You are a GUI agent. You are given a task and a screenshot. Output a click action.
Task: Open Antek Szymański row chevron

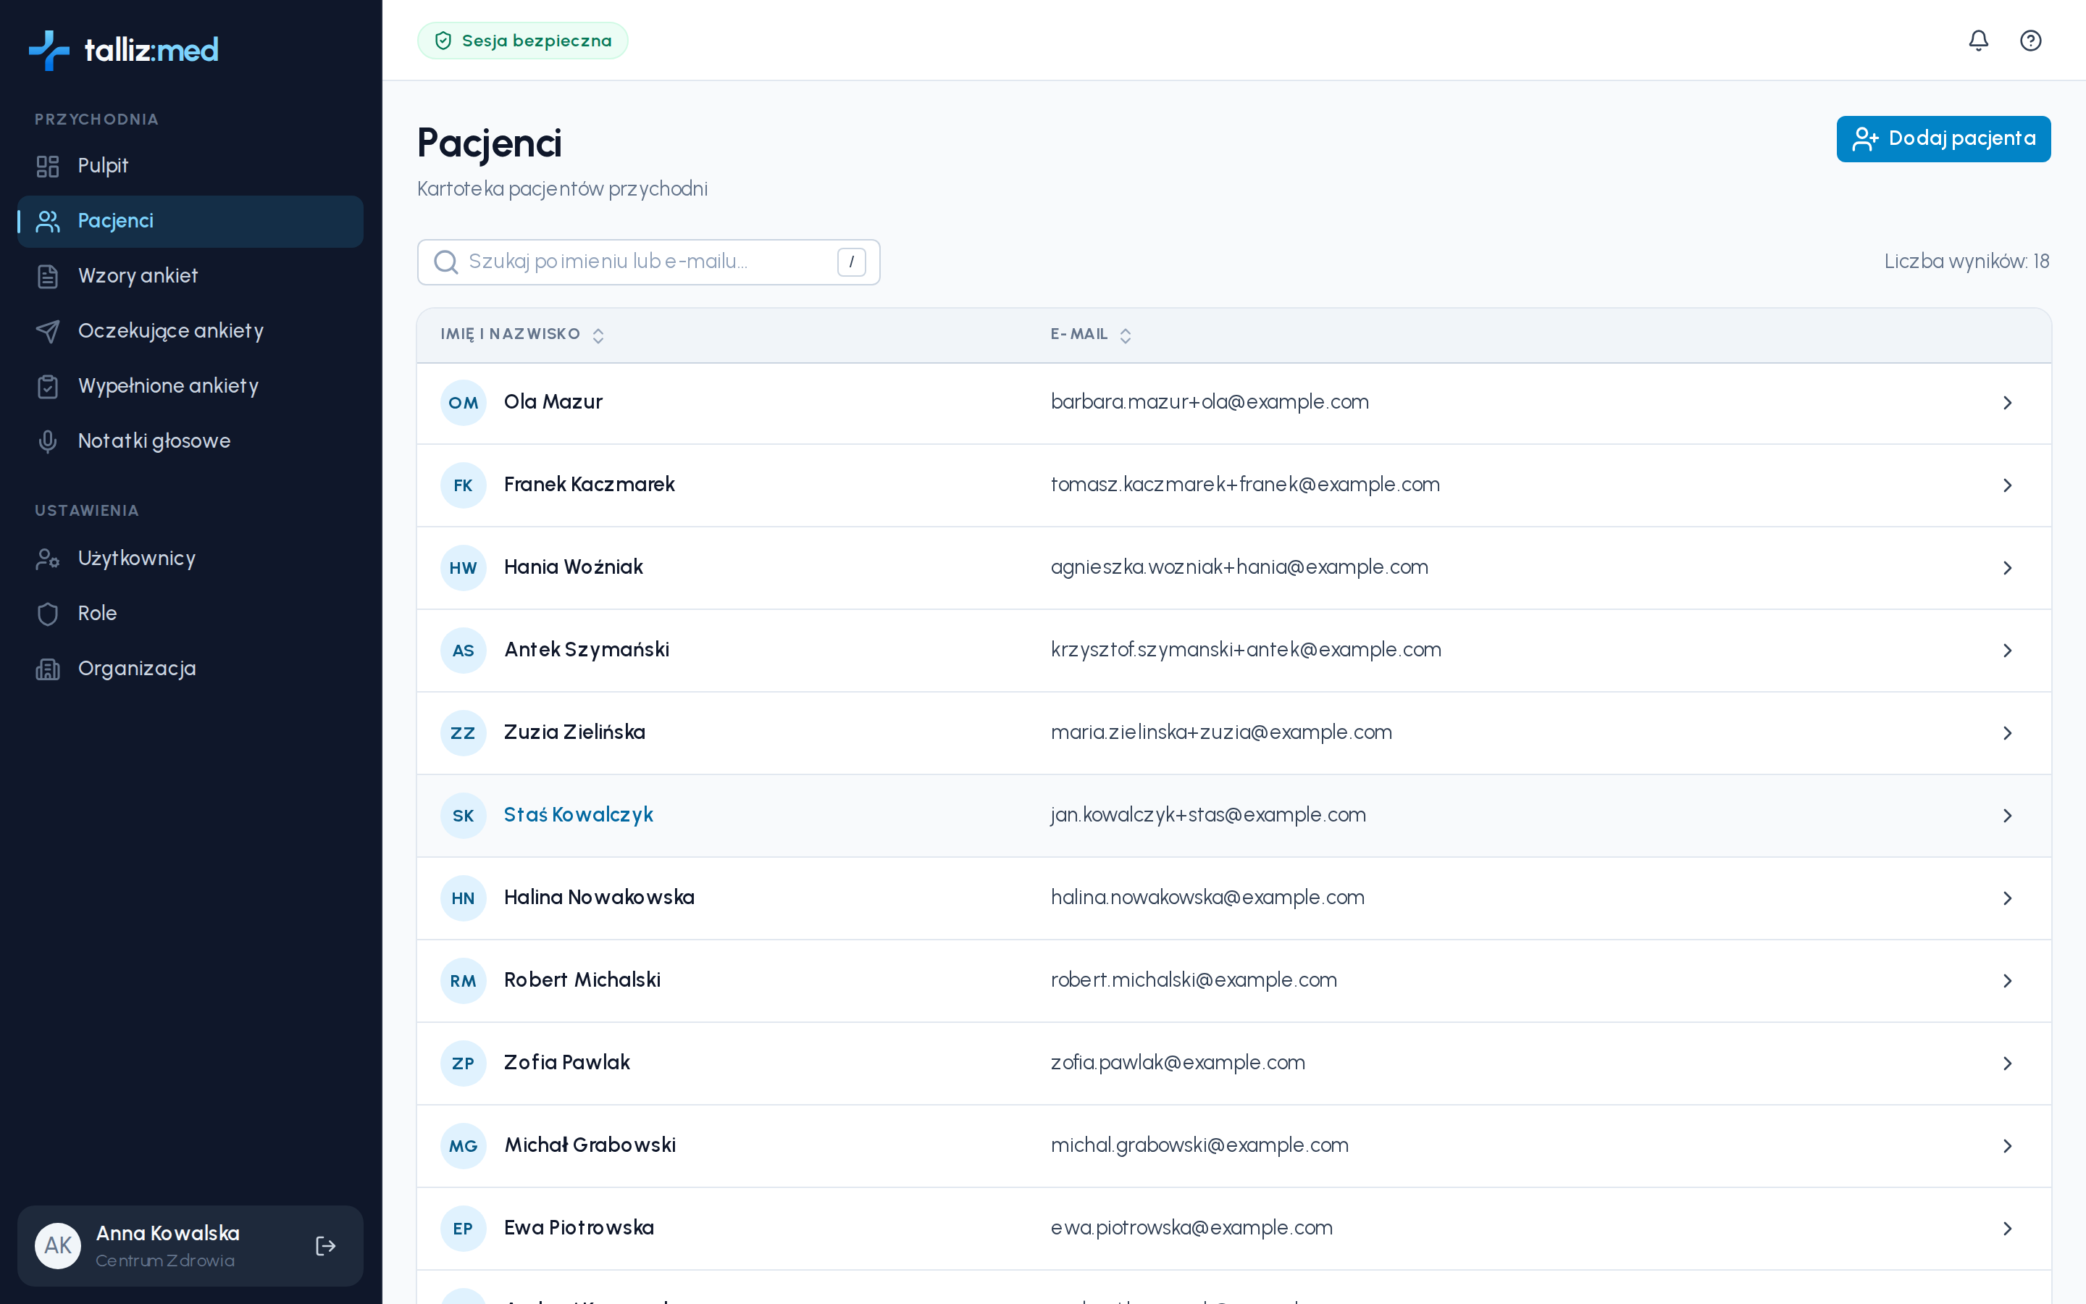[2008, 651]
